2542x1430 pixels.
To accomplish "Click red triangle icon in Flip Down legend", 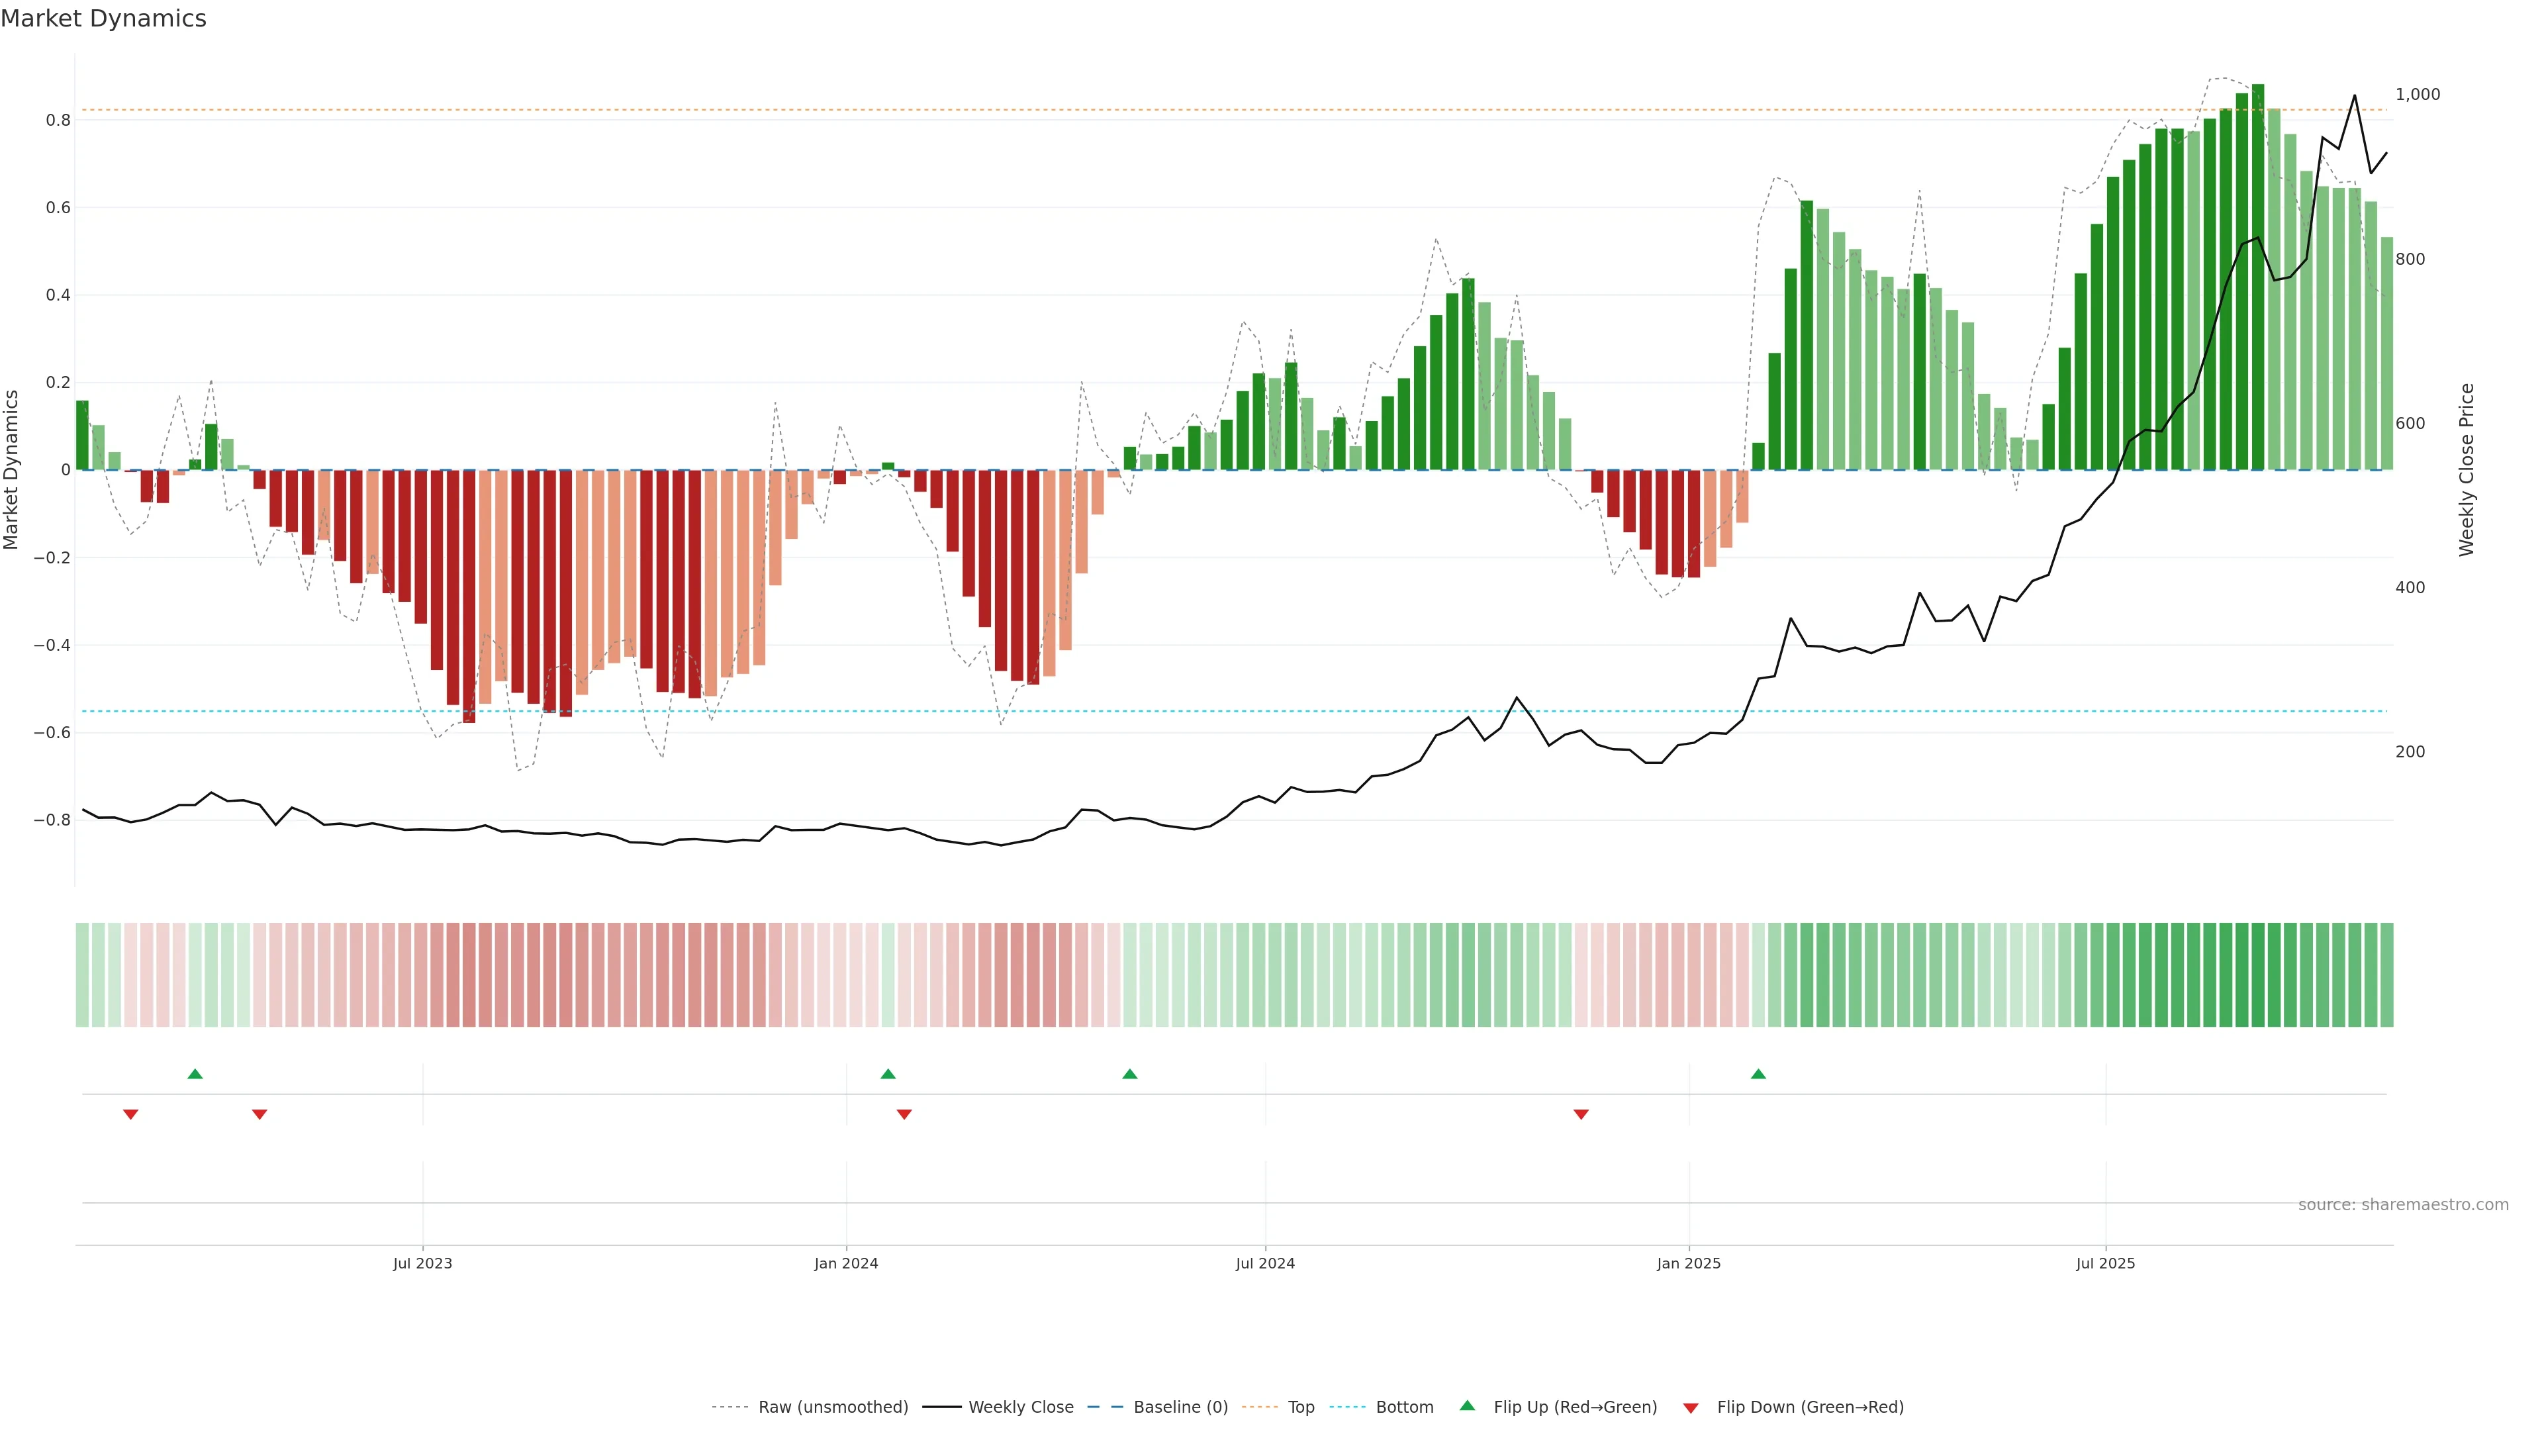I will pos(1691,1408).
